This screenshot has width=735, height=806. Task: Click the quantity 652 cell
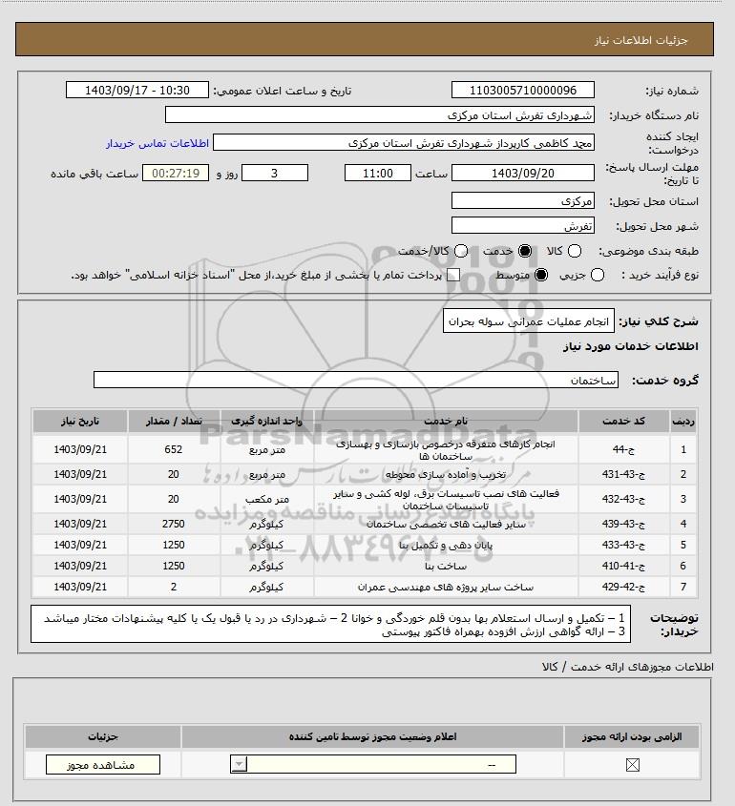174,449
